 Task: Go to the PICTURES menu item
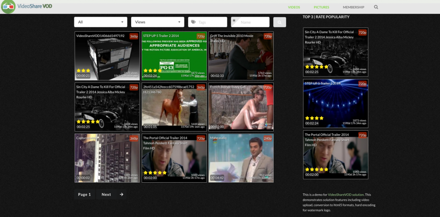321,7
